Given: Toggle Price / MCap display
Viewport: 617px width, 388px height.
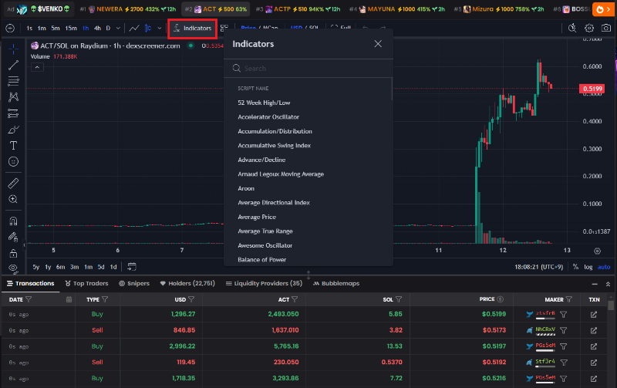Looking at the screenshot, I should click(259, 29).
